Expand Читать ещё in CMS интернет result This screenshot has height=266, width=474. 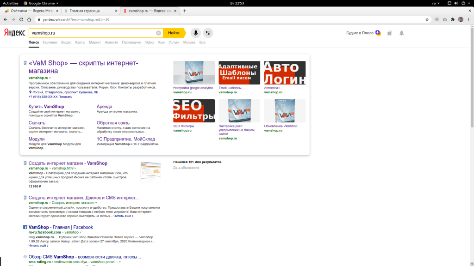click(123, 216)
